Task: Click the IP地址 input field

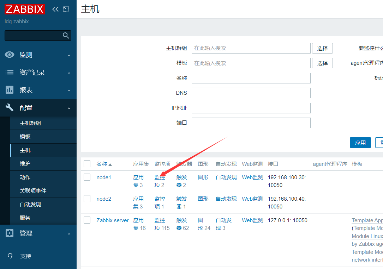Action: (251, 108)
